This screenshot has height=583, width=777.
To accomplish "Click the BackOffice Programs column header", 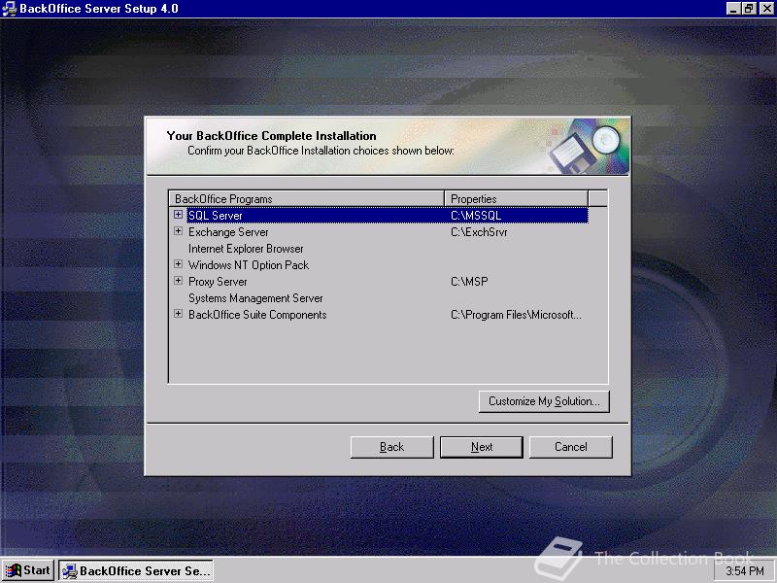I will click(x=306, y=199).
